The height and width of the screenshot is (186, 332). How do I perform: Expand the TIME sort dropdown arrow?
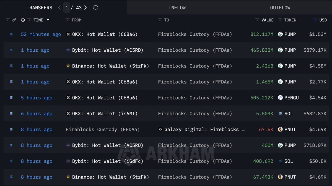tap(48, 20)
